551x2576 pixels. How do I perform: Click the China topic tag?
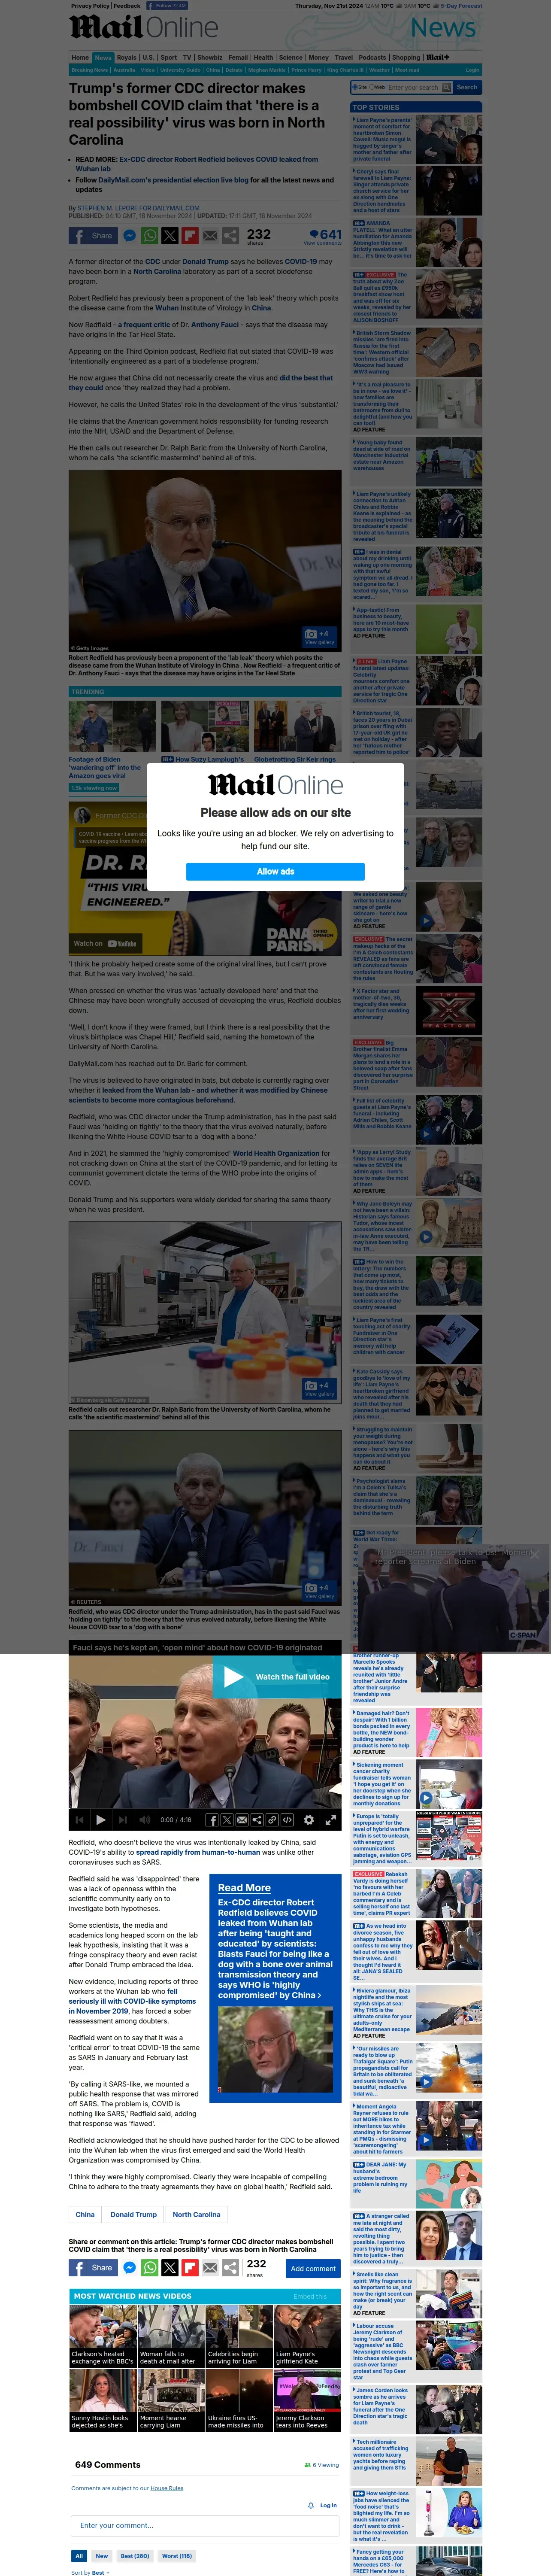pyautogui.click(x=85, y=2215)
